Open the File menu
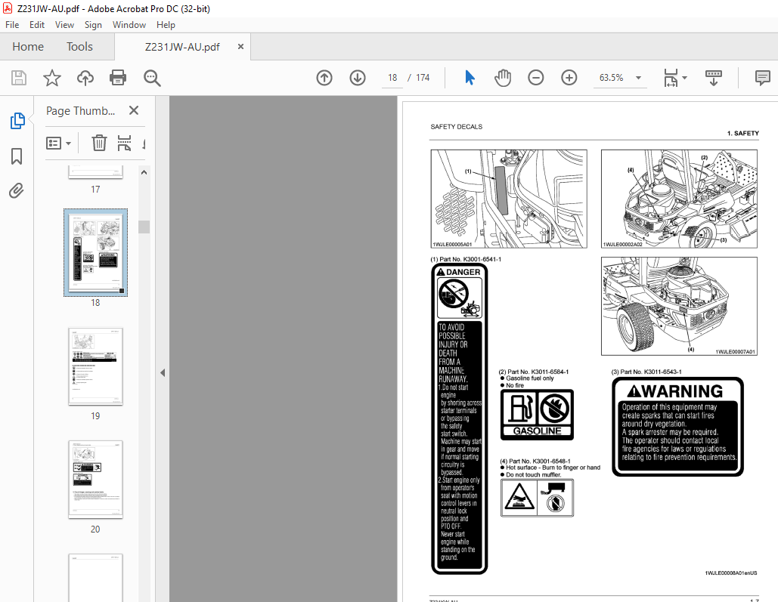778x602 pixels. point(12,25)
